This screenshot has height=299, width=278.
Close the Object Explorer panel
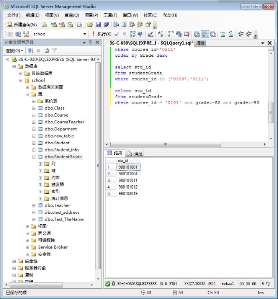97,42
